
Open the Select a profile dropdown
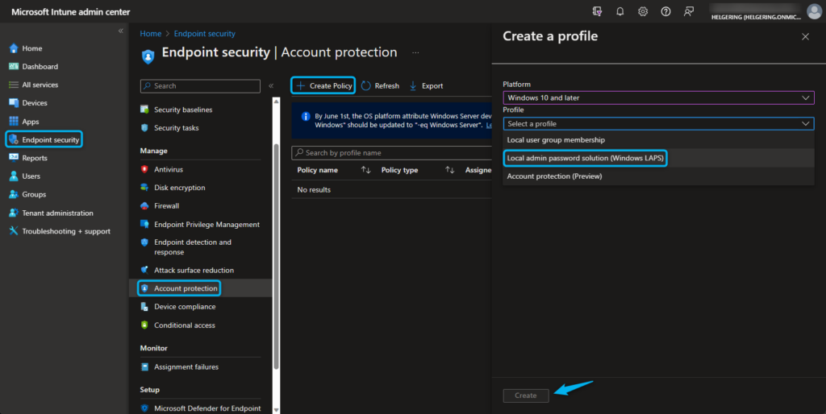pos(658,123)
